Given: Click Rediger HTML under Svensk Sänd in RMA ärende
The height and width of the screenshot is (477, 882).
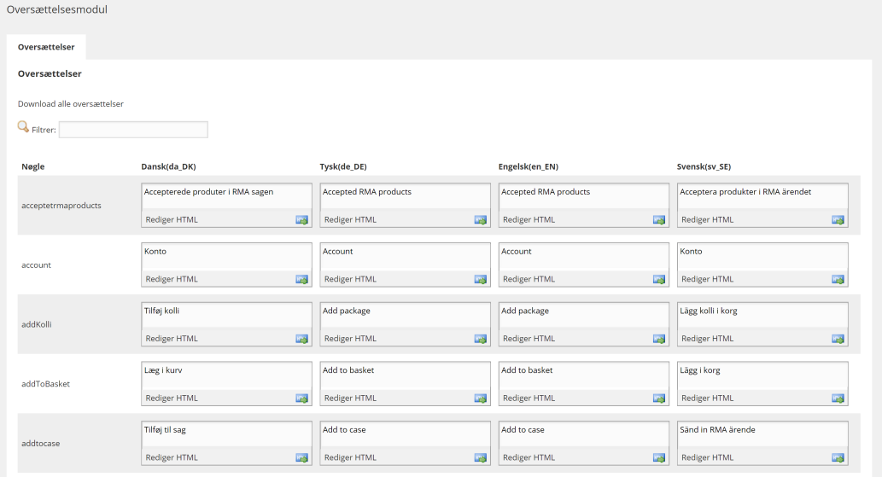Looking at the screenshot, I should [708, 458].
